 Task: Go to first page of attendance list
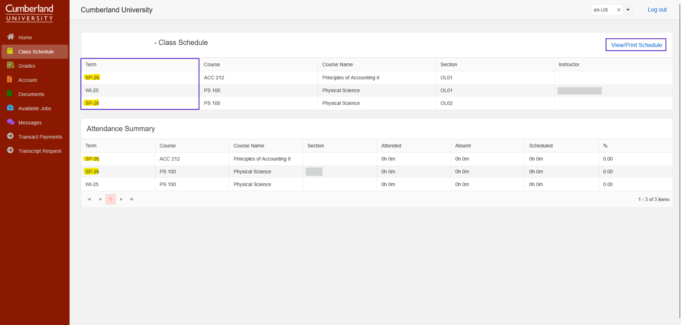coord(89,199)
